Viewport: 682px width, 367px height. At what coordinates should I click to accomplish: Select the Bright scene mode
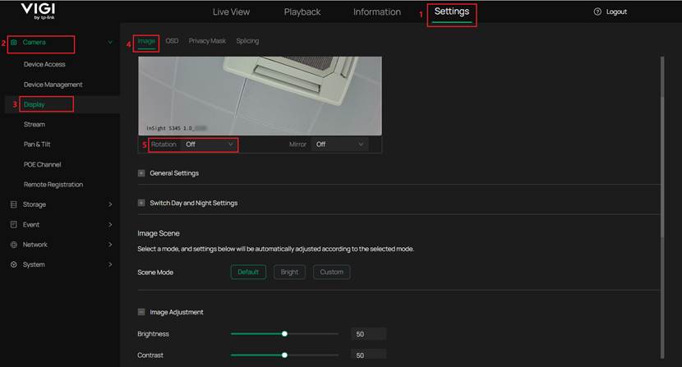click(289, 272)
